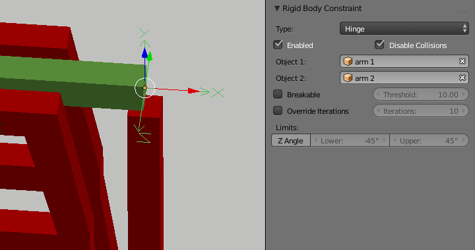Viewport: 475px width, 250px height.
Task: Increase Iterations with its right arrow
Action: point(464,111)
